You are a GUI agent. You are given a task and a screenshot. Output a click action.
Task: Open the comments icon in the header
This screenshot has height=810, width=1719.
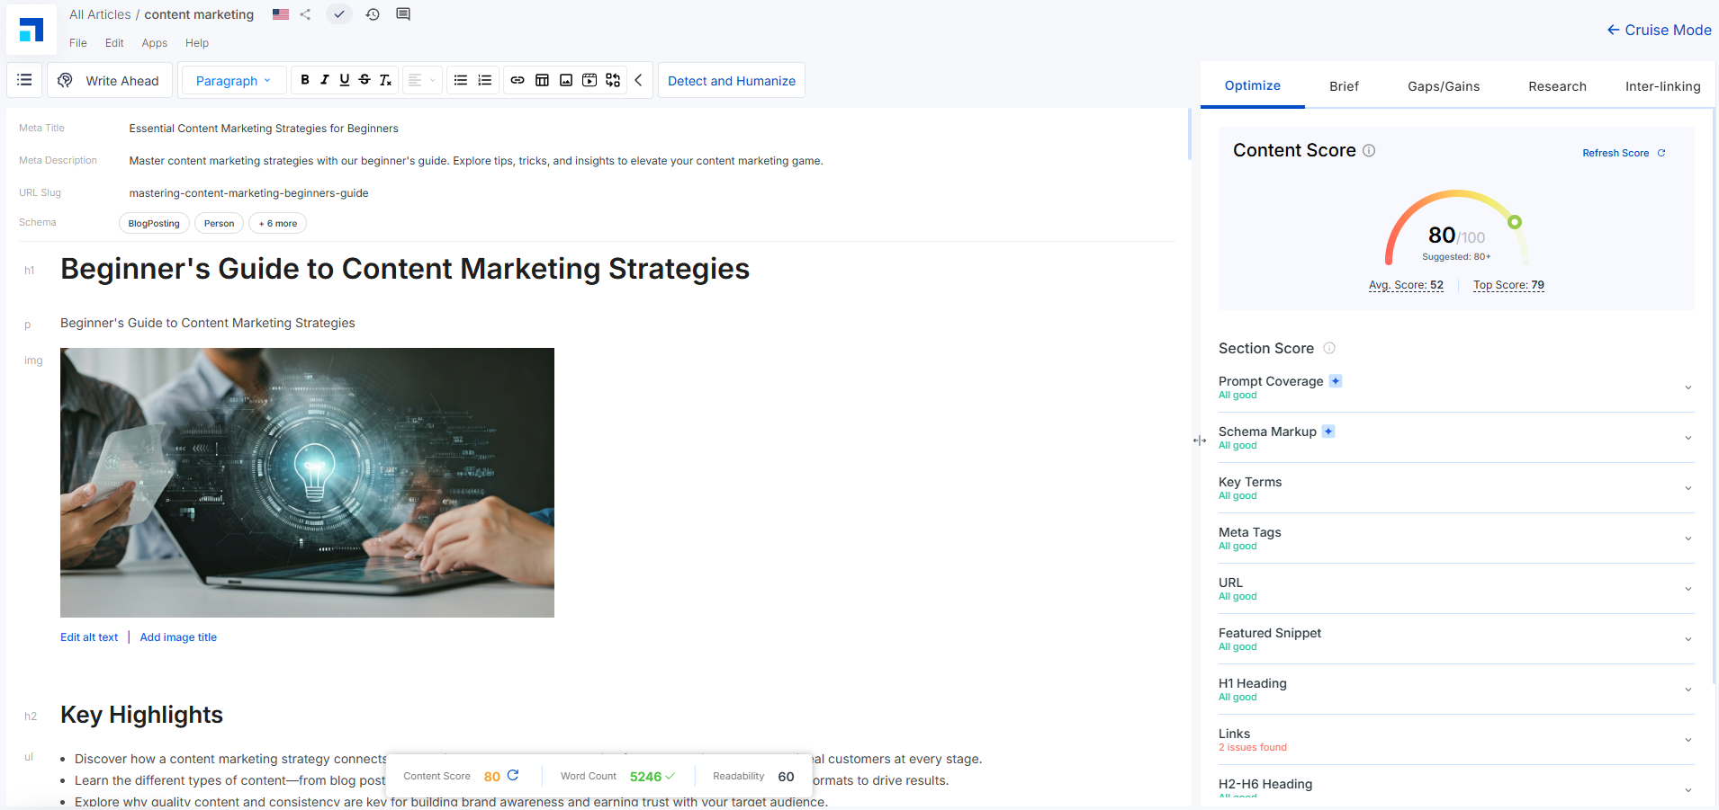pyautogui.click(x=403, y=14)
